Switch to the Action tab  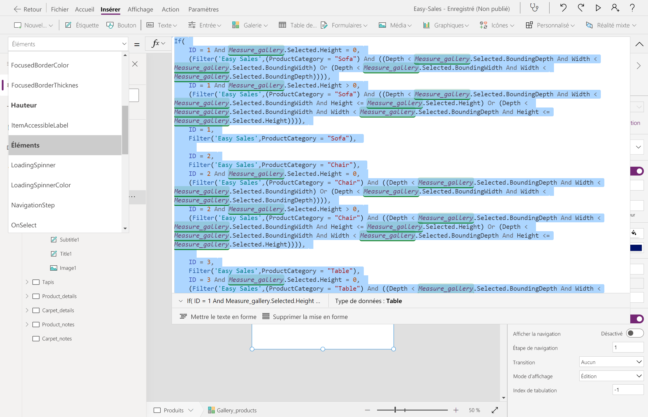[170, 9]
